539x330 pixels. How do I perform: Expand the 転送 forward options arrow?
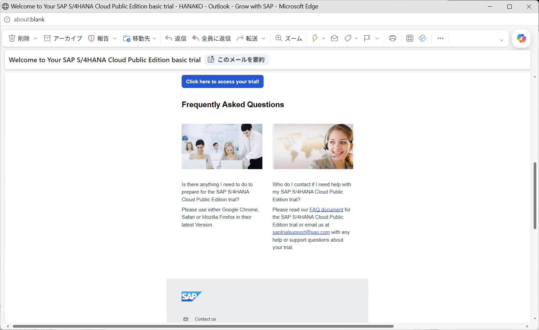263,38
